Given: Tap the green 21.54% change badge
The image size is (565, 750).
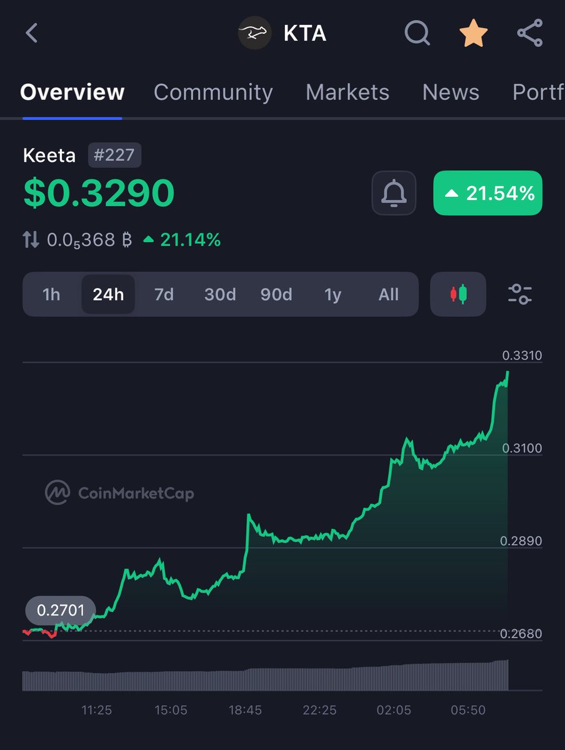Looking at the screenshot, I should 488,193.
